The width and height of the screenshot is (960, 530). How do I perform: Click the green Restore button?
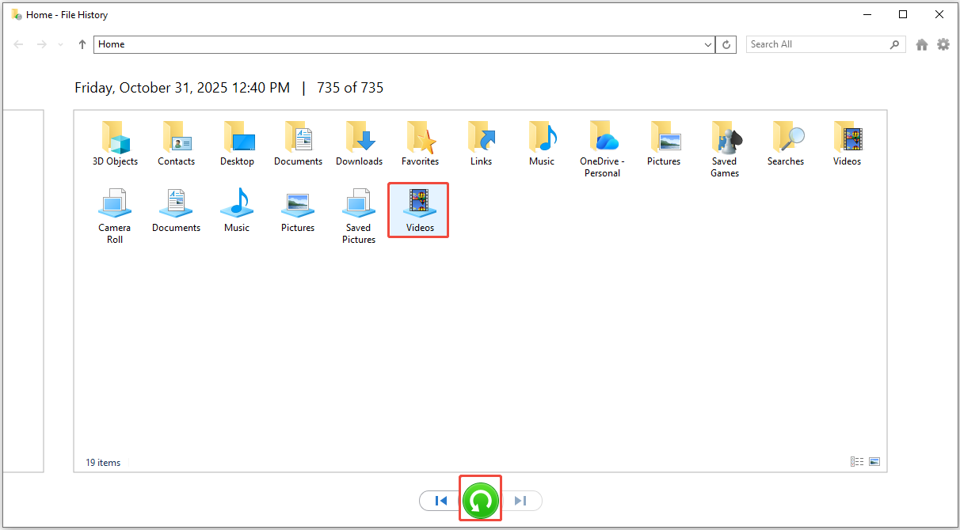click(480, 500)
